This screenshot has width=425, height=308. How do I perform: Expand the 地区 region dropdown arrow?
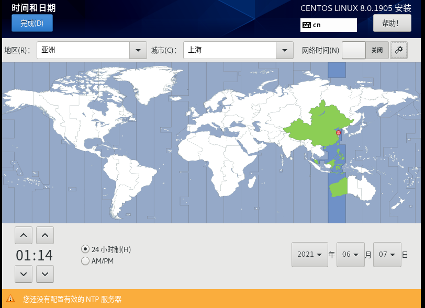point(138,50)
